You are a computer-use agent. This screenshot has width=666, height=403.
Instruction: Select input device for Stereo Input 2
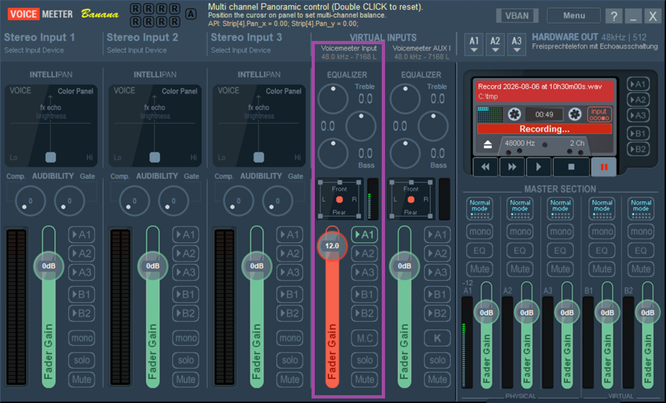[x=137, y=50]
